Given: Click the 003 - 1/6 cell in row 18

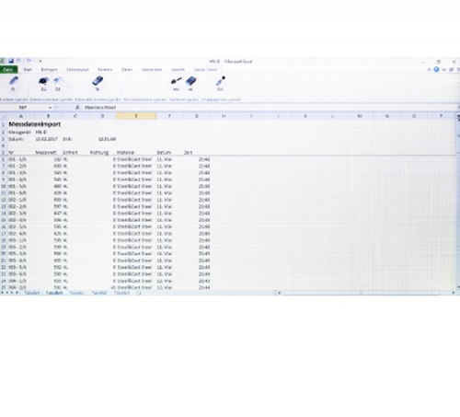Looking at the screenshot, I should [17, 240].
